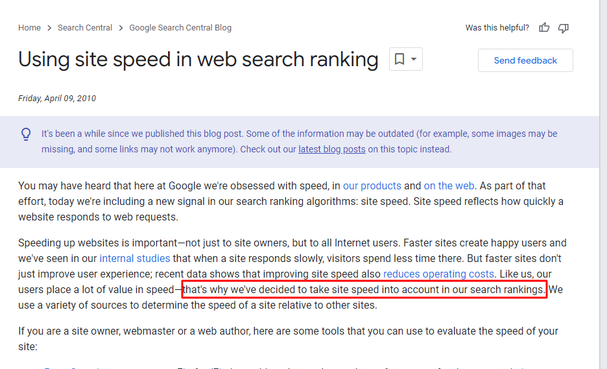Go to Home breadcrumb
Screen dimensions: 607x369
[x=29, y=28]
